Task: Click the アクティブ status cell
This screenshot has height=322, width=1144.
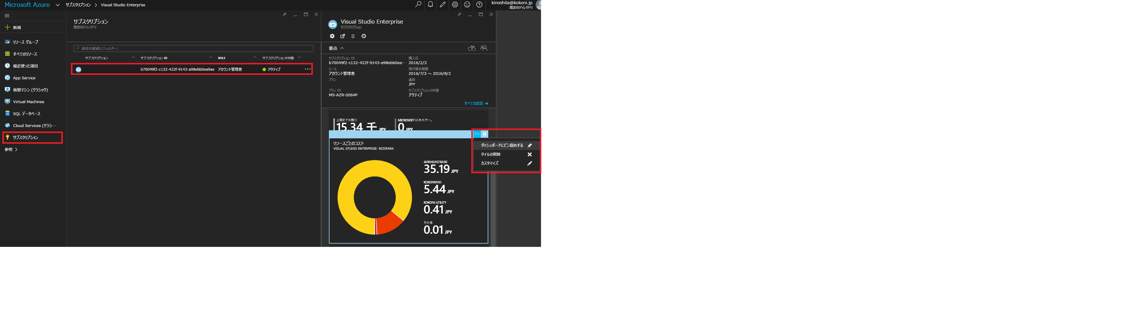Action: coord(271,69)
